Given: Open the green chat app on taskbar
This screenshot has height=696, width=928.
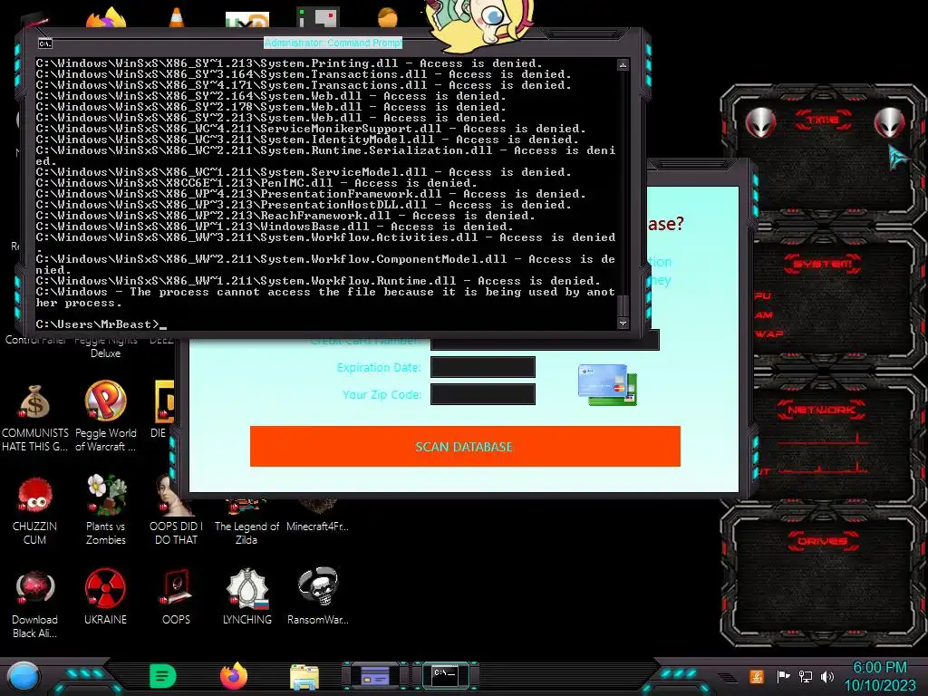Looking at the screenshot, I should click(163, 676).
